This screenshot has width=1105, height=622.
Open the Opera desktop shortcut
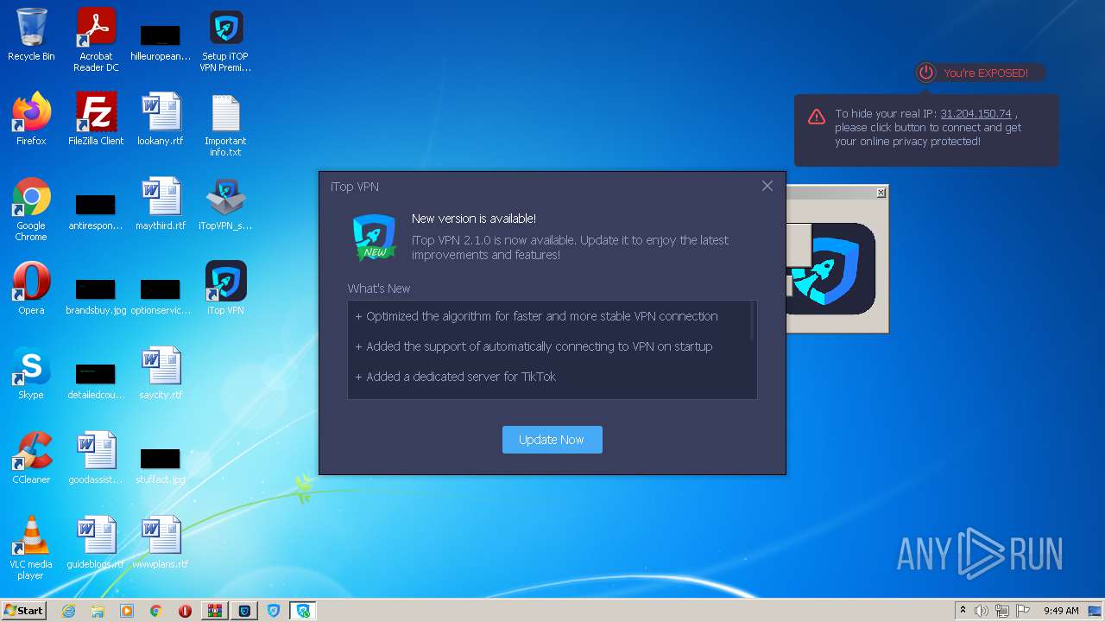click(x=31, y=289)
